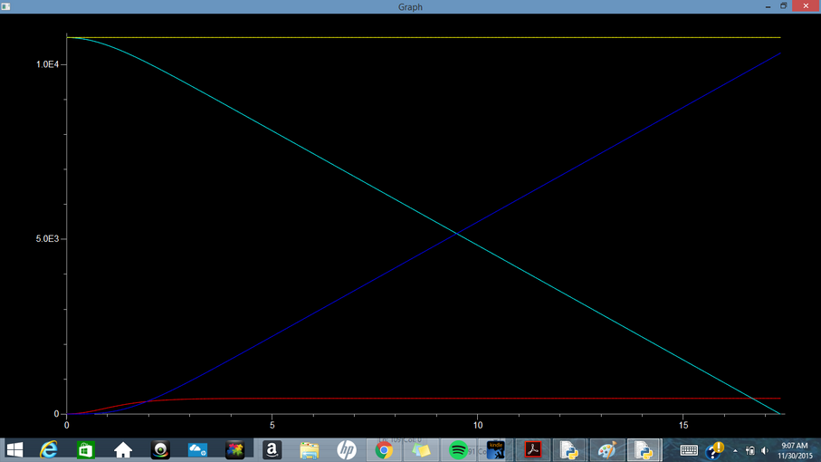Open the volume control speaker icon
This screenshot has height=462, width=821.
click(765, 450)
